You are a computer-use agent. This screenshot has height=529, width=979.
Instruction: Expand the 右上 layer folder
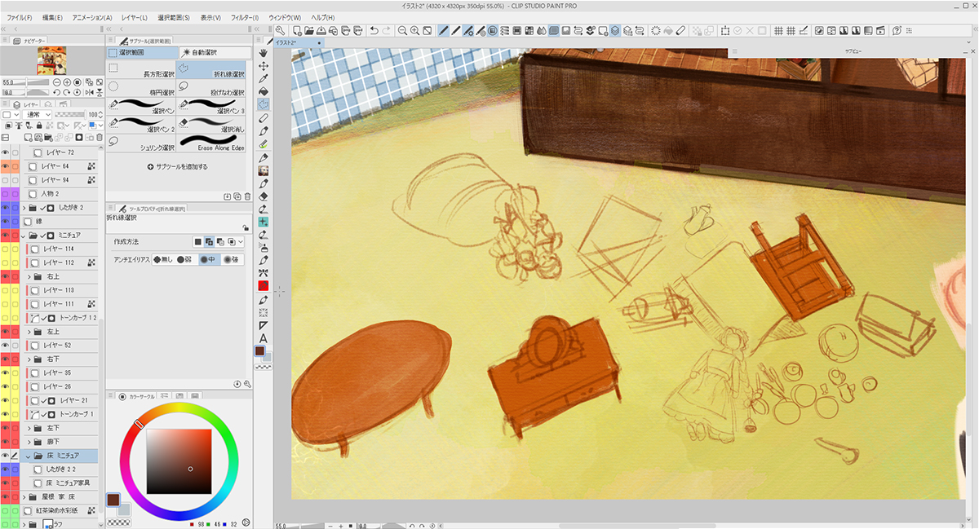point(29,277)
